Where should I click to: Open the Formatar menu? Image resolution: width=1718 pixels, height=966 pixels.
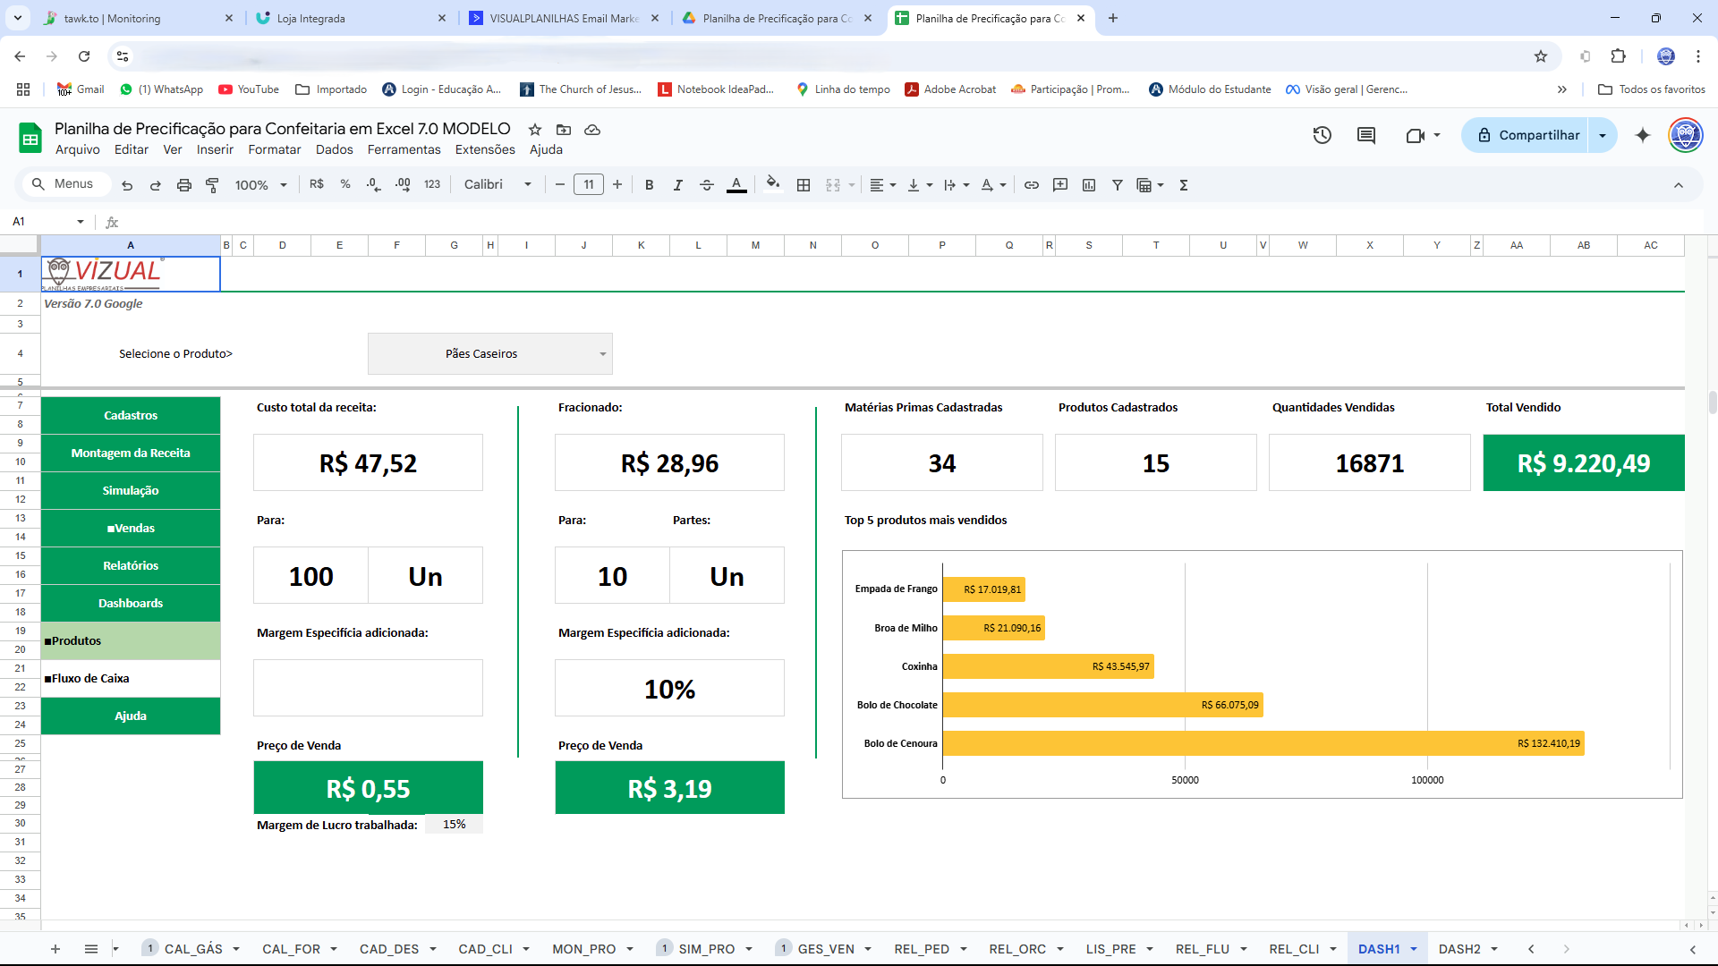pyautogui.click(x=274, y=149)
